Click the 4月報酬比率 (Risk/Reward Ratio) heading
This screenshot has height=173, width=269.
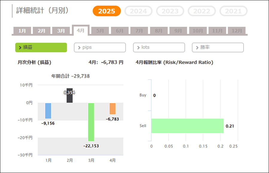[175, 62]
